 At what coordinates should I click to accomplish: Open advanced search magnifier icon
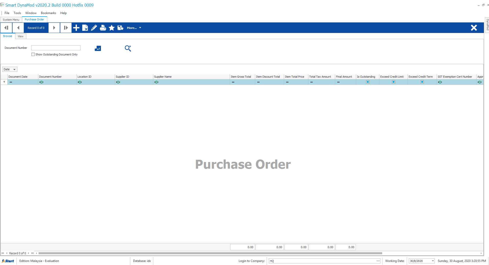point(128,48)
